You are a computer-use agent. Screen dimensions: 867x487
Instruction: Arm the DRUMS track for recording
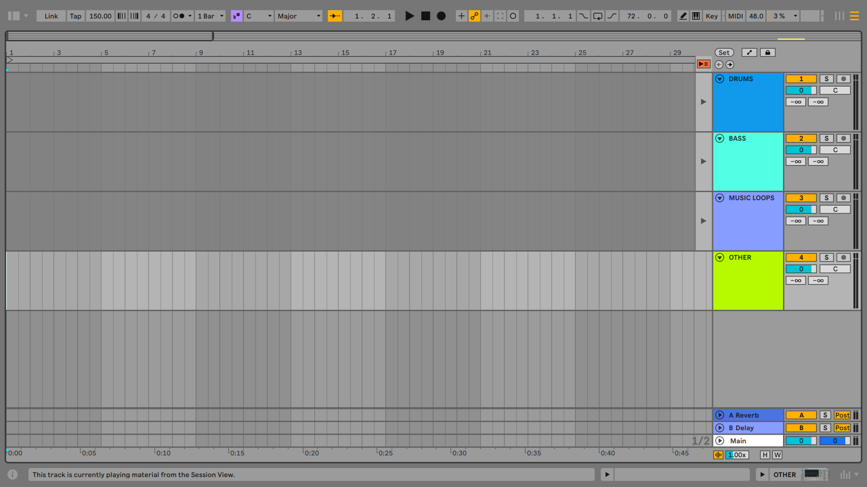pos(843,79)
